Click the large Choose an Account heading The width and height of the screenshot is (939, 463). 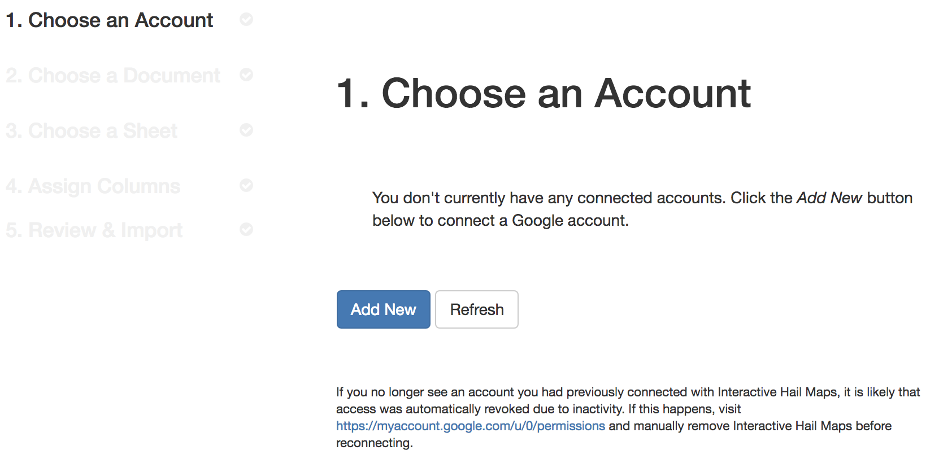[544, 93]
